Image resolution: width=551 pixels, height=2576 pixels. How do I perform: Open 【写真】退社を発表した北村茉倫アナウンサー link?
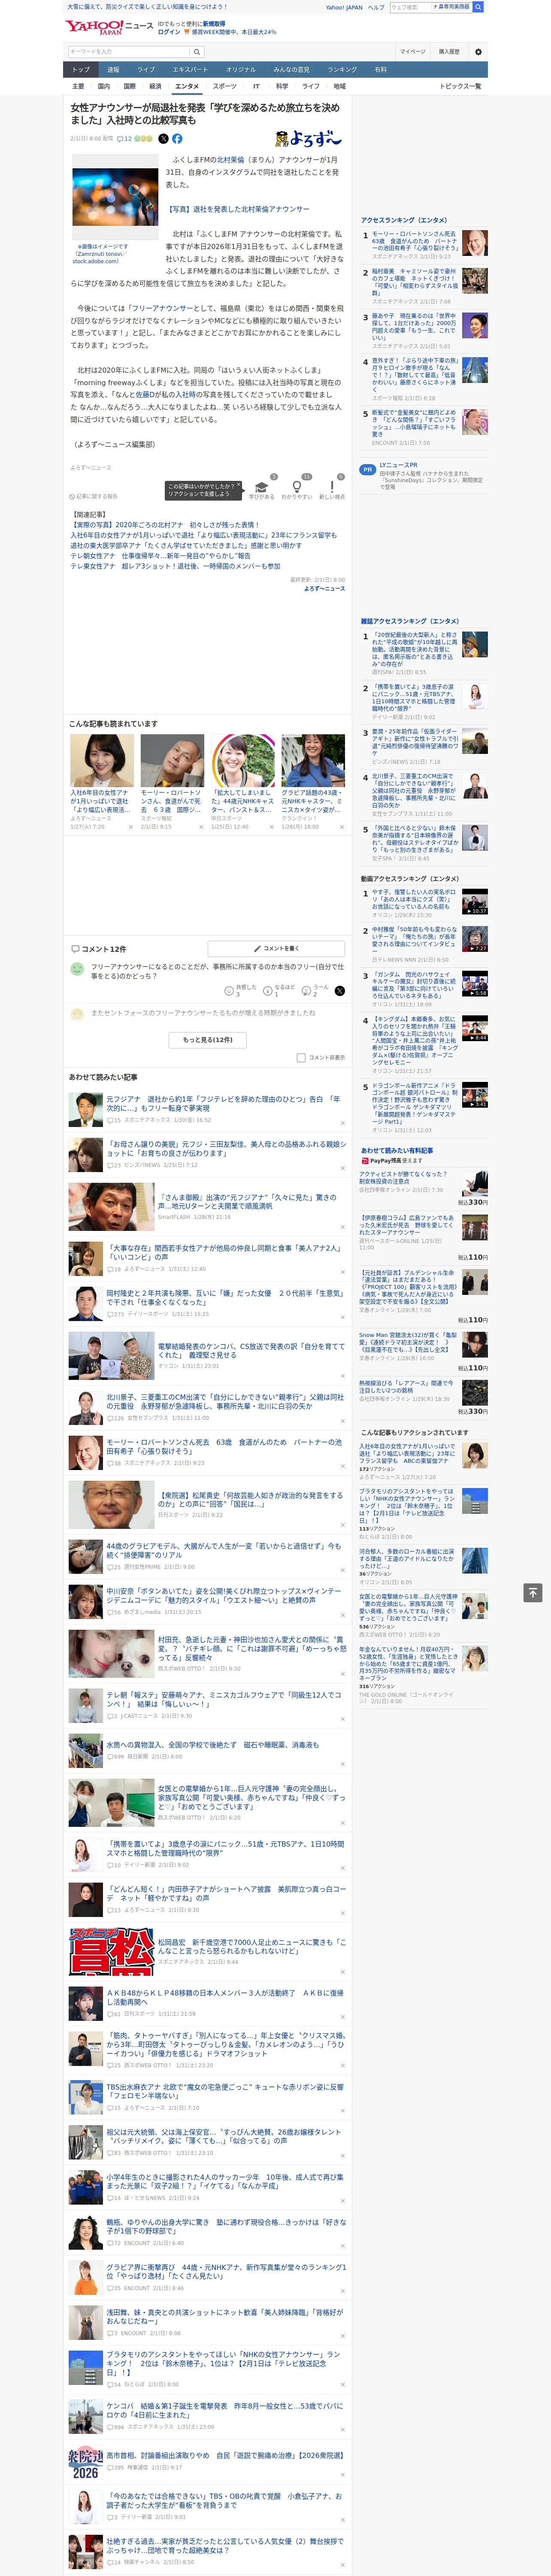point(238,209)
